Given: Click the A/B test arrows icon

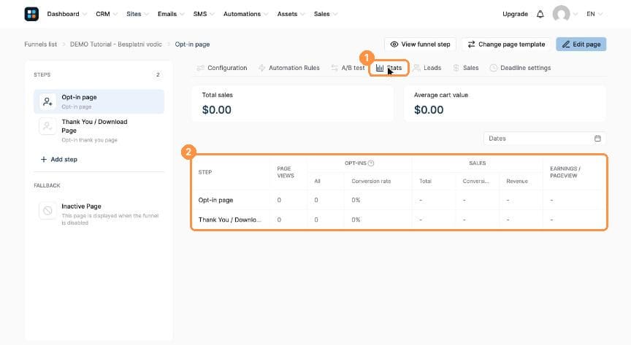Looking at the screenshot, I should pos(334,68).
